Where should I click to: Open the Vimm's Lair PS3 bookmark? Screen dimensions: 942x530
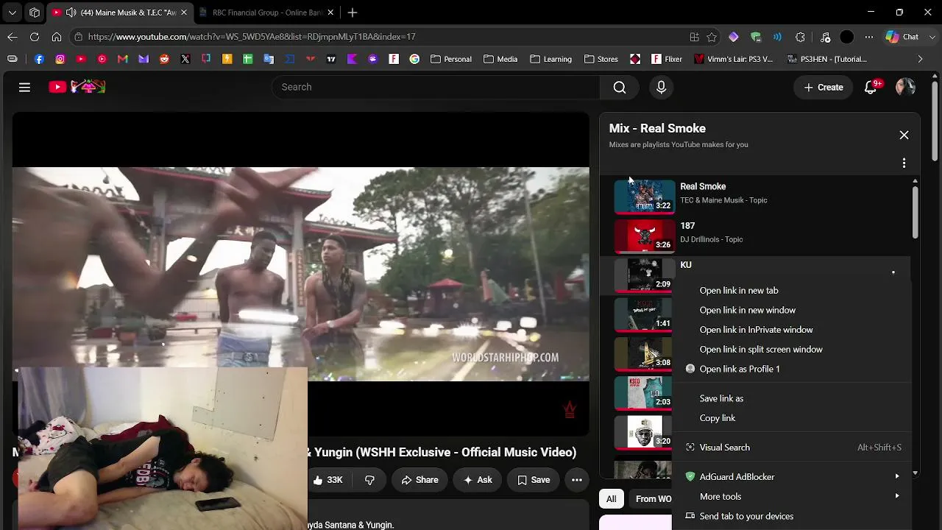[734, 59]
